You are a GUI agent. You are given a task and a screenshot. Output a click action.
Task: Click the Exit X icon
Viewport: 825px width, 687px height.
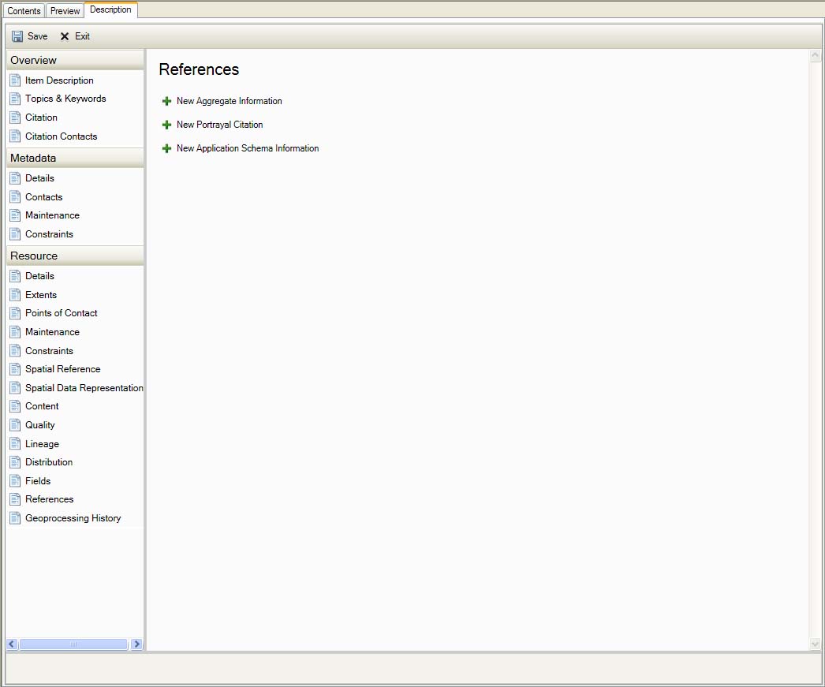click(65, 36)
